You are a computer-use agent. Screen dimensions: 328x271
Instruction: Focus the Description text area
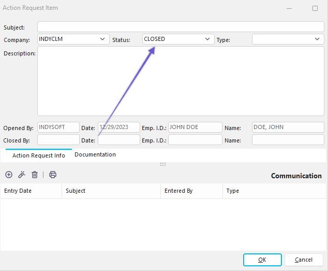tap(181, 81)
